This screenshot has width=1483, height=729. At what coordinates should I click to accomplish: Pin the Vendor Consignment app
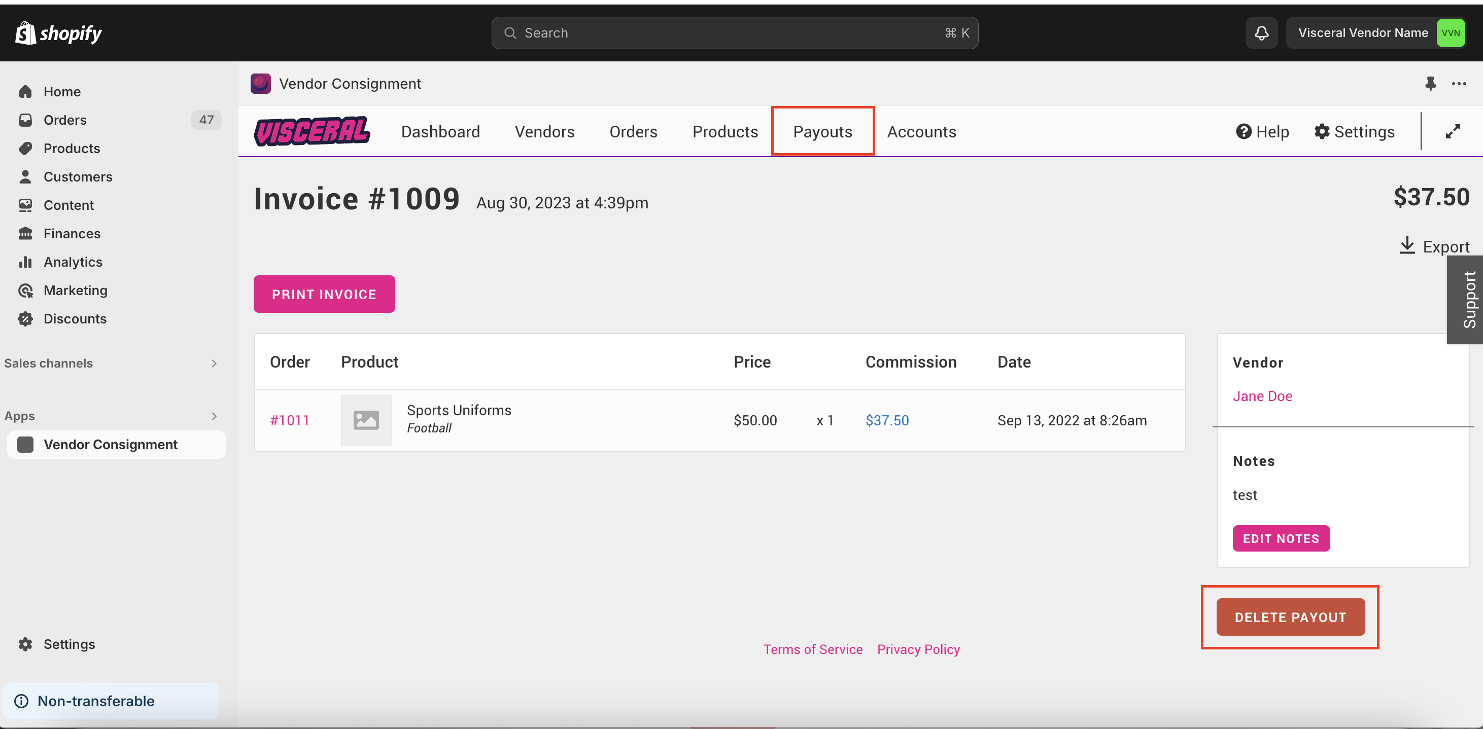tap(1430, 84)
